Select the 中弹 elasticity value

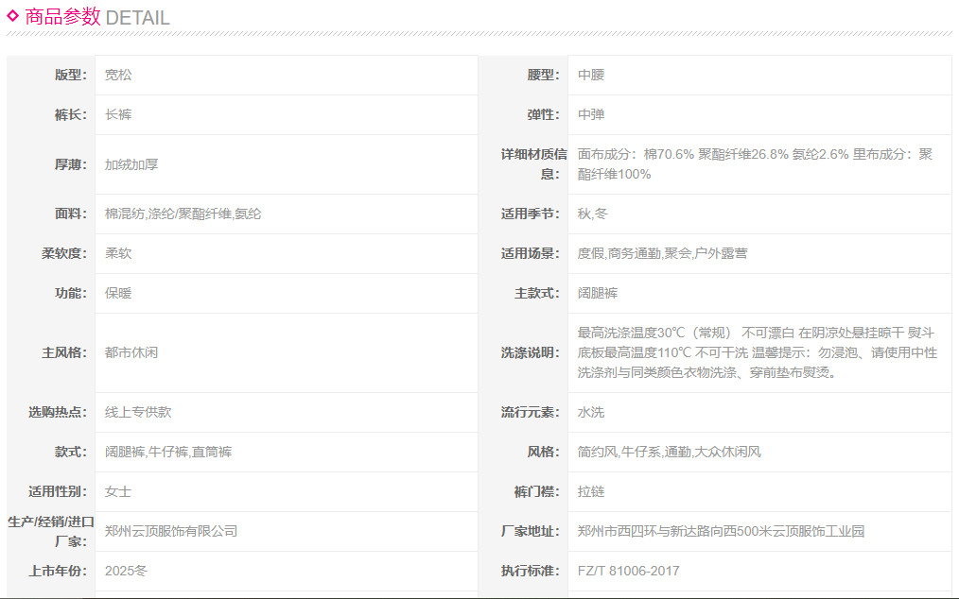591,114
